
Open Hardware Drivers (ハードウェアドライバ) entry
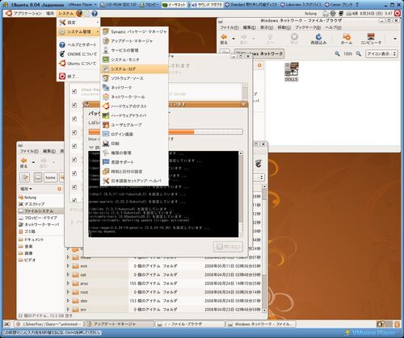pyautogui.click(x=135, y=115)
